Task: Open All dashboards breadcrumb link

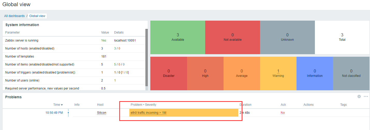Action: (14, 16)
